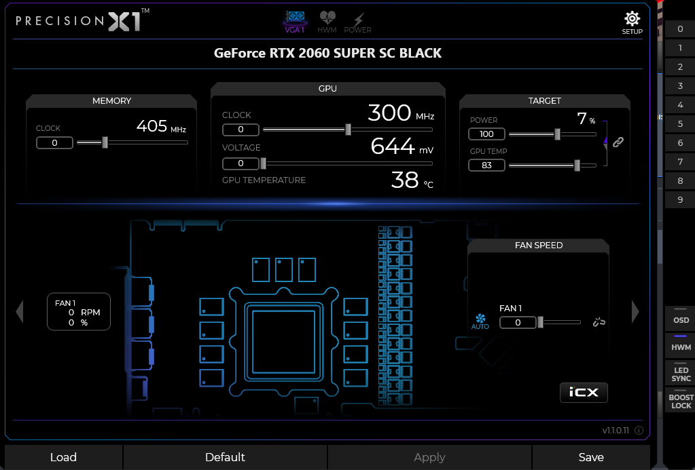Toggle the fan AUTO mode icon
Image resolution: width=695 pixels, height=470 pixels.
[480, 321]
